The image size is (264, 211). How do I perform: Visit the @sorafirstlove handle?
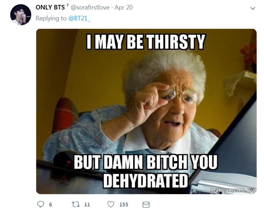coord(90,7)
